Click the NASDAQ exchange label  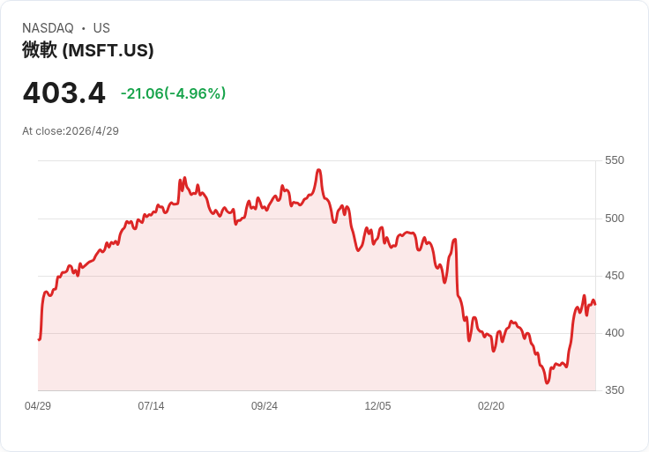(x=48, y=28)
